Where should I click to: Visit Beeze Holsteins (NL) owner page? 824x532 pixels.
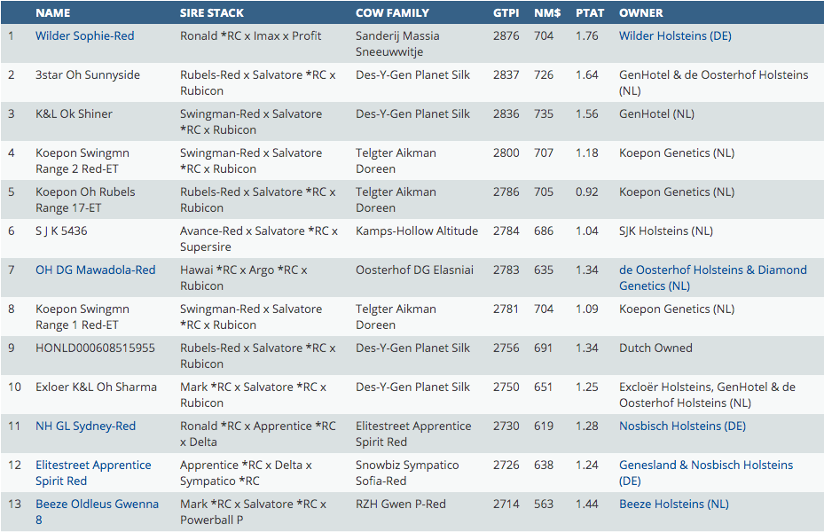tap(673, 505)
